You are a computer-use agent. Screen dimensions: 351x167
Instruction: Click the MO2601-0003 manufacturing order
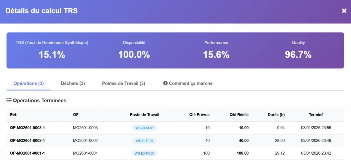[x=85, y=128]
